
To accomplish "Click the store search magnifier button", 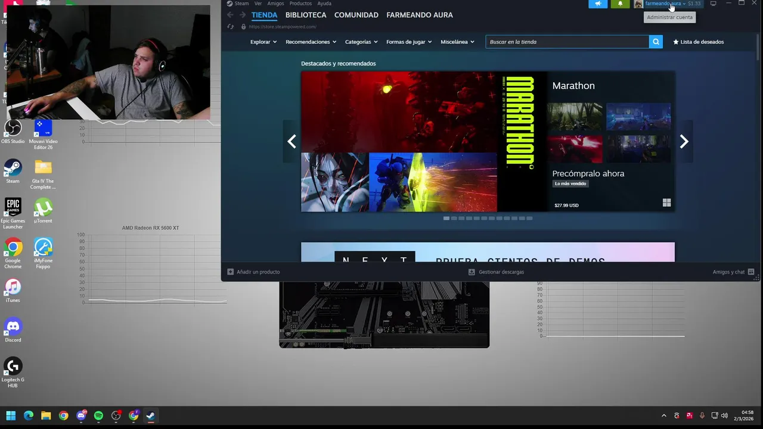I will point(656,42).
